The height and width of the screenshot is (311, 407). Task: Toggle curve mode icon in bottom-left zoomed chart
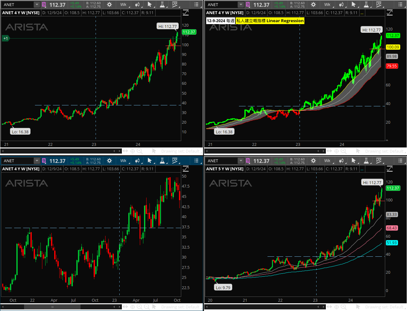pyautogui.click(x=186, y=169)
